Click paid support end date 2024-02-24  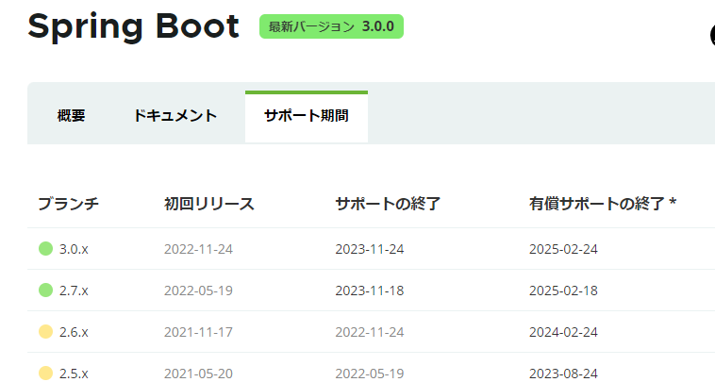[x=564, y=332]
